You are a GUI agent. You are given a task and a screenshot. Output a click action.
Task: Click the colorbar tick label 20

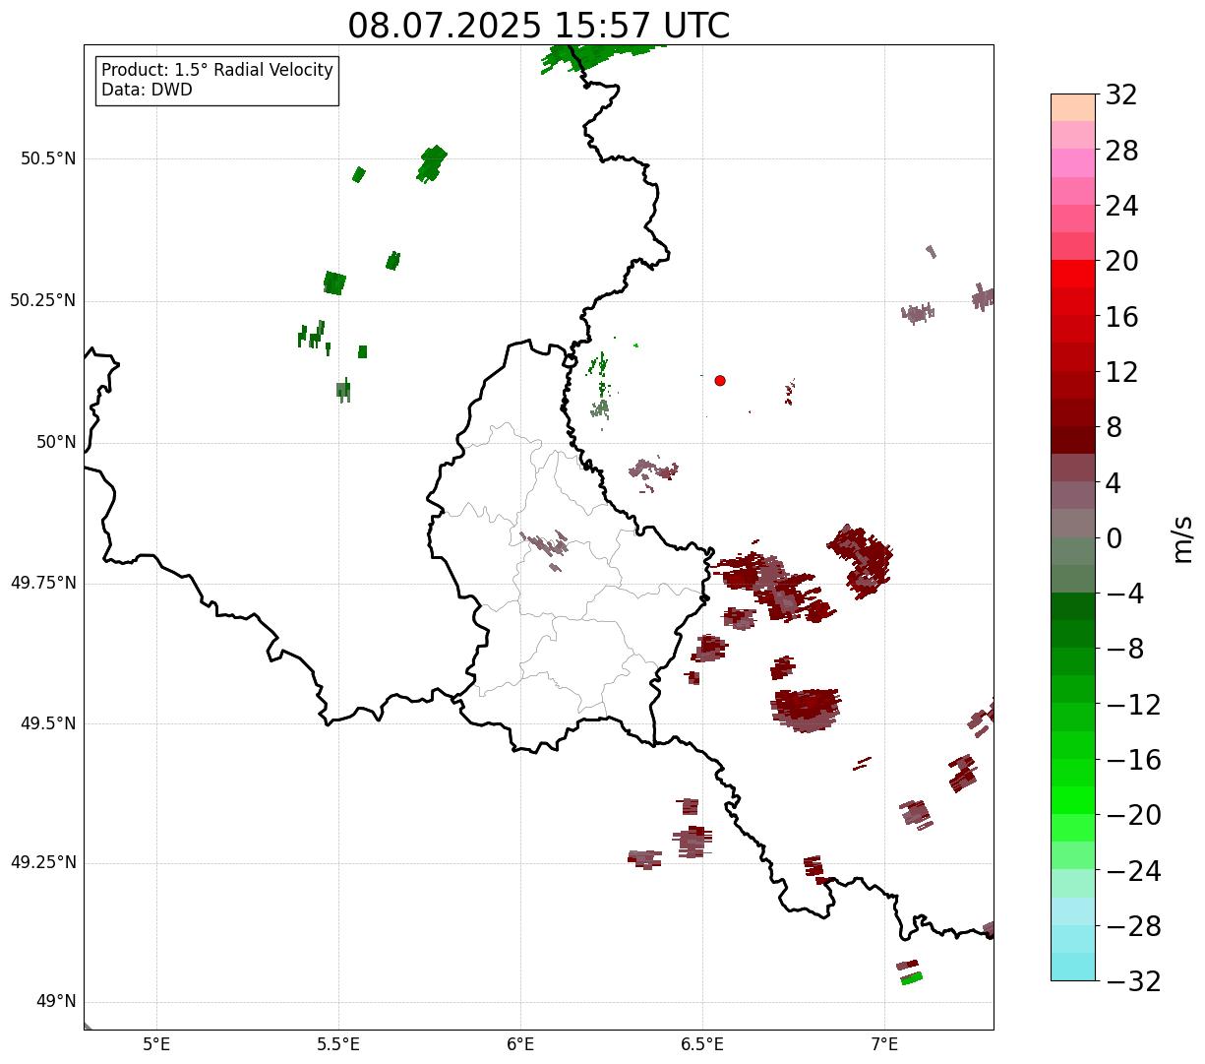(1121, 261)
